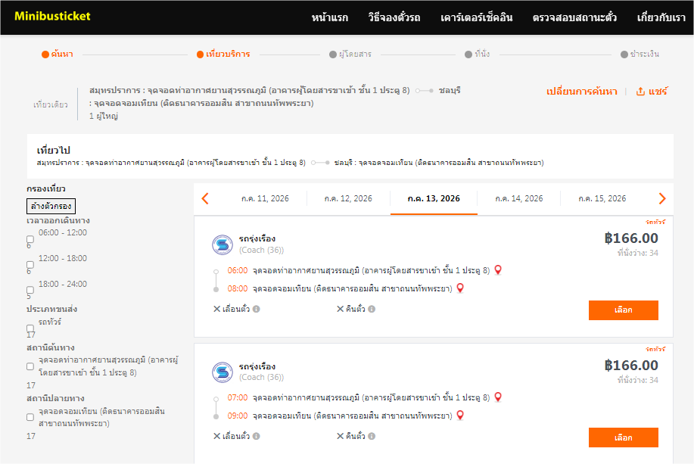Click ที่นั่งว่าง: 34 text on 06:00 trip
This screenshot has width=694, height=464.
click(638, 254)
